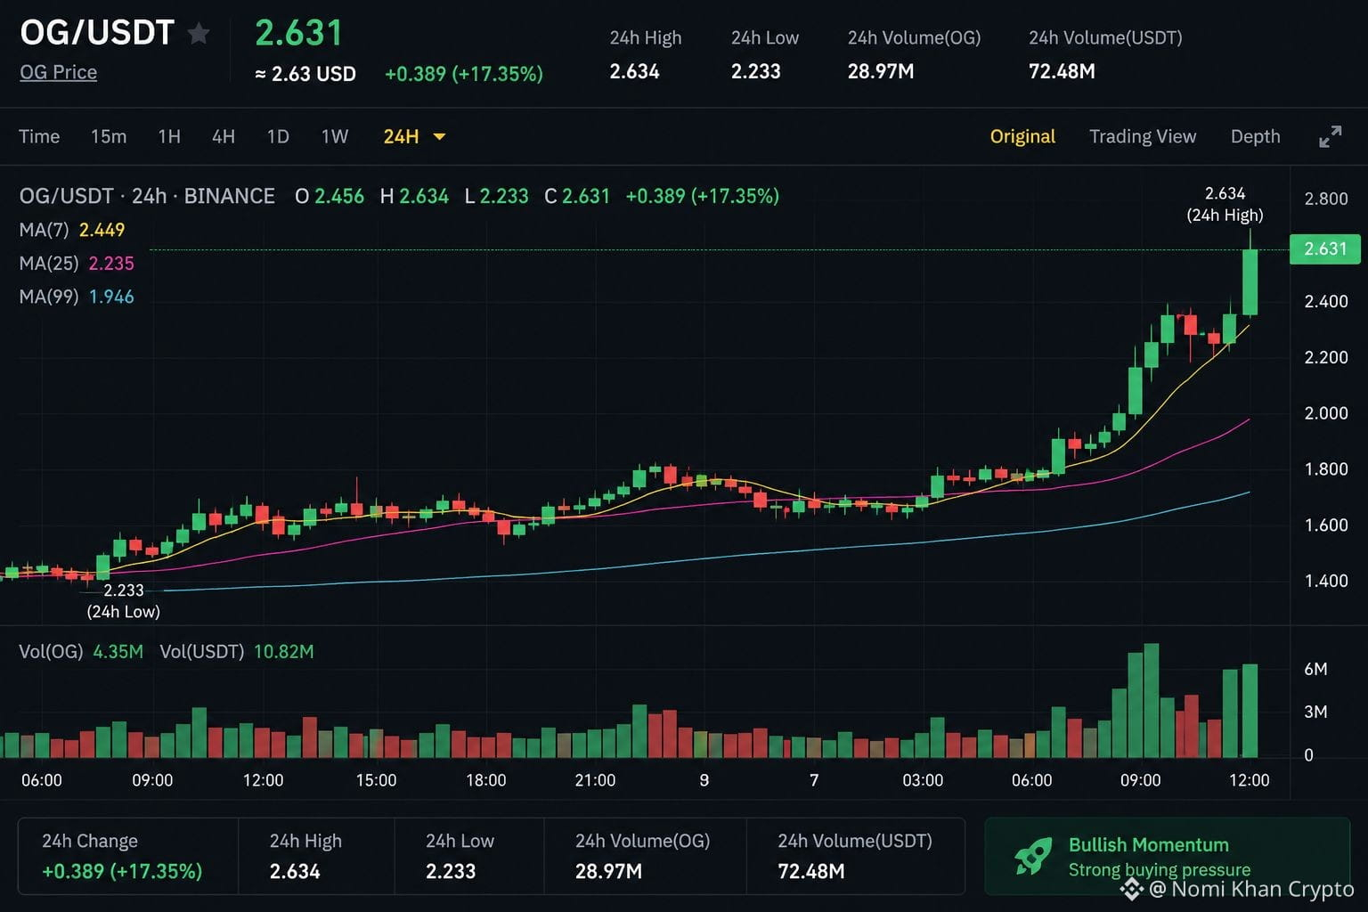
Task: Click the header +0.389 (+17.35%) change
Action: point(464,74)
